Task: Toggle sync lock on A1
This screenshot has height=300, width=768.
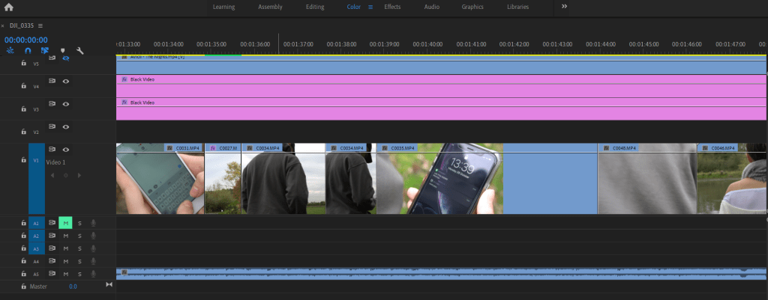Action: tap(52, 223)
